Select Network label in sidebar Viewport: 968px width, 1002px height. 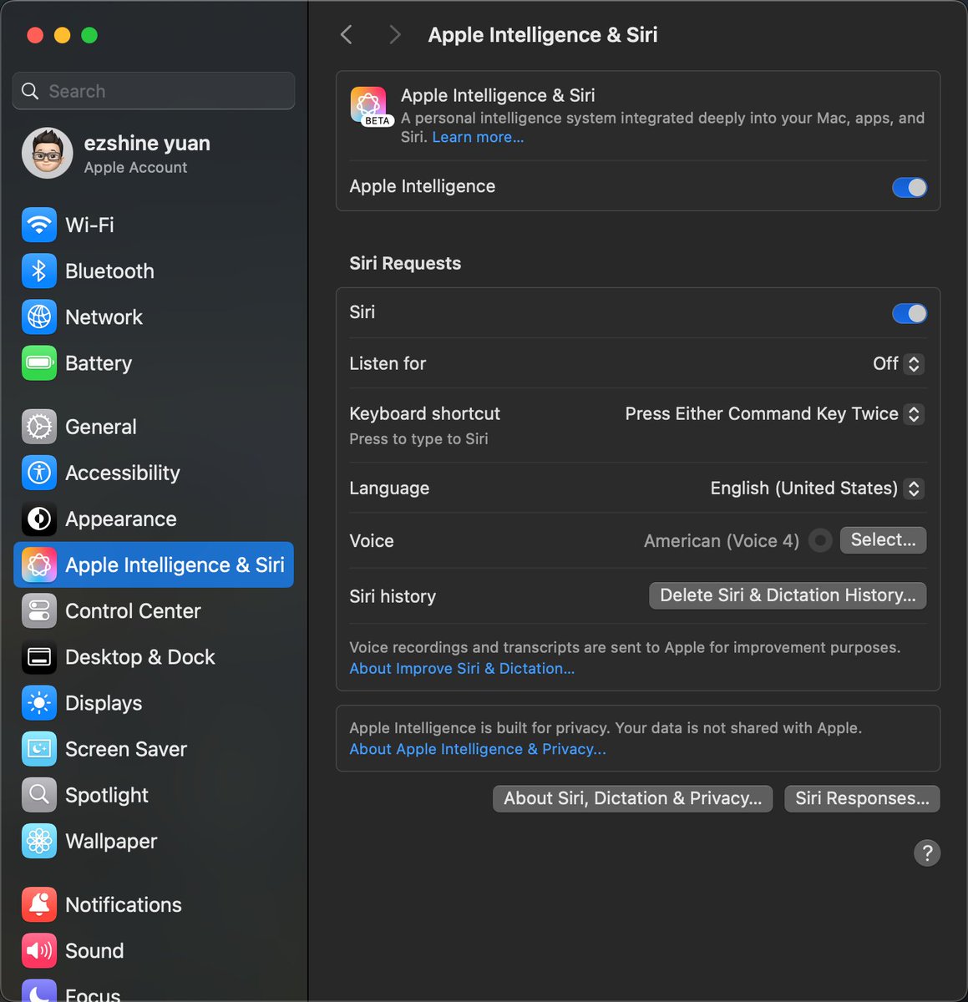click(104, 316)
